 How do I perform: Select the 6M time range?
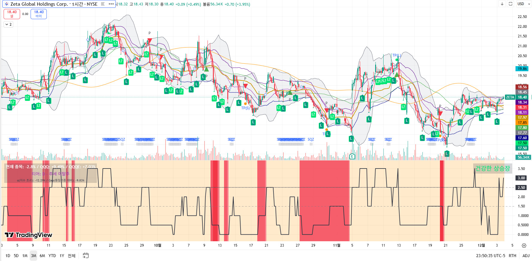pos(42,256)
